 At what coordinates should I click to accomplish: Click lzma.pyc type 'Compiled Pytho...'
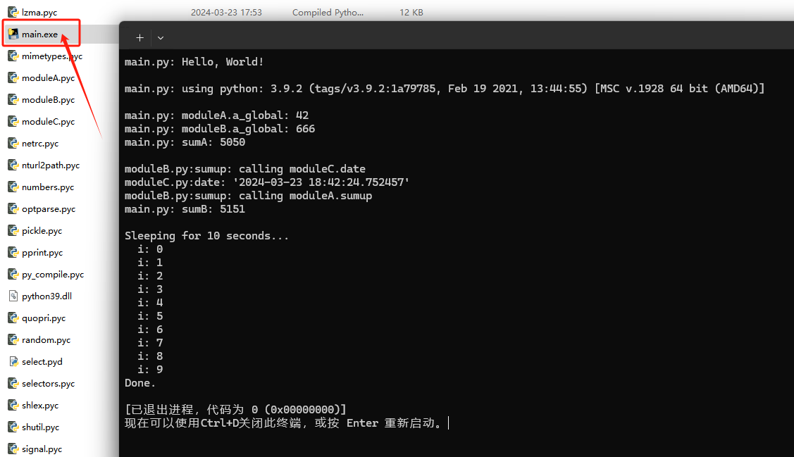point(328,12)
